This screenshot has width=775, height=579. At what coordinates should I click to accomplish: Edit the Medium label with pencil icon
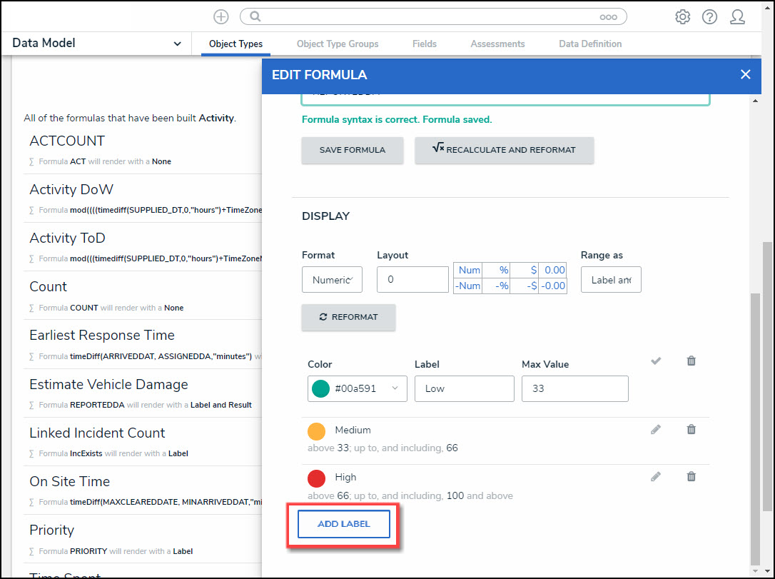(656, 430)
